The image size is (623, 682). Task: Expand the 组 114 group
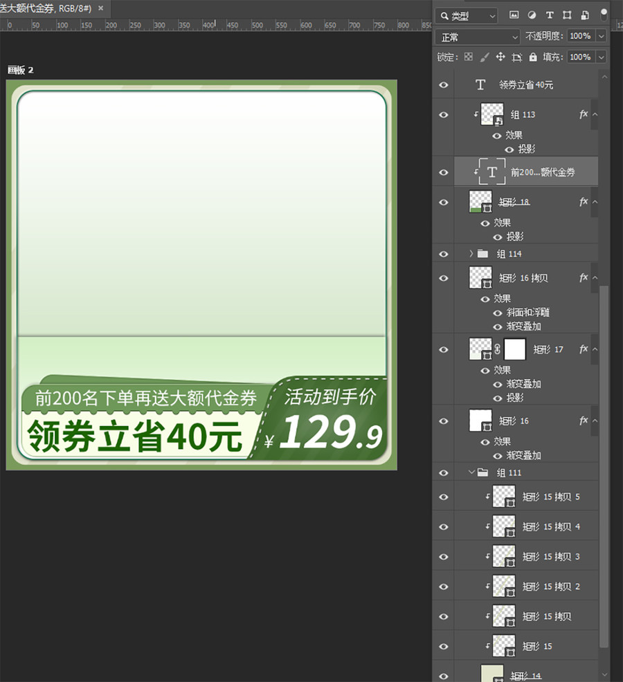(471, 254)
